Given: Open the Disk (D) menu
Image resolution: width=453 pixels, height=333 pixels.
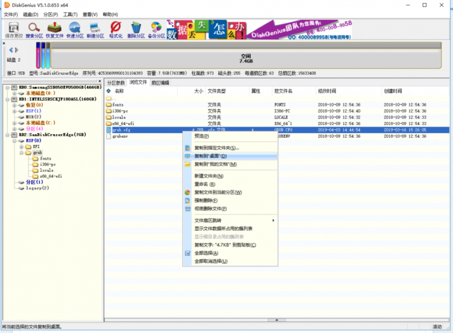Looking at the screenshot, I should [x=31, y=15].
